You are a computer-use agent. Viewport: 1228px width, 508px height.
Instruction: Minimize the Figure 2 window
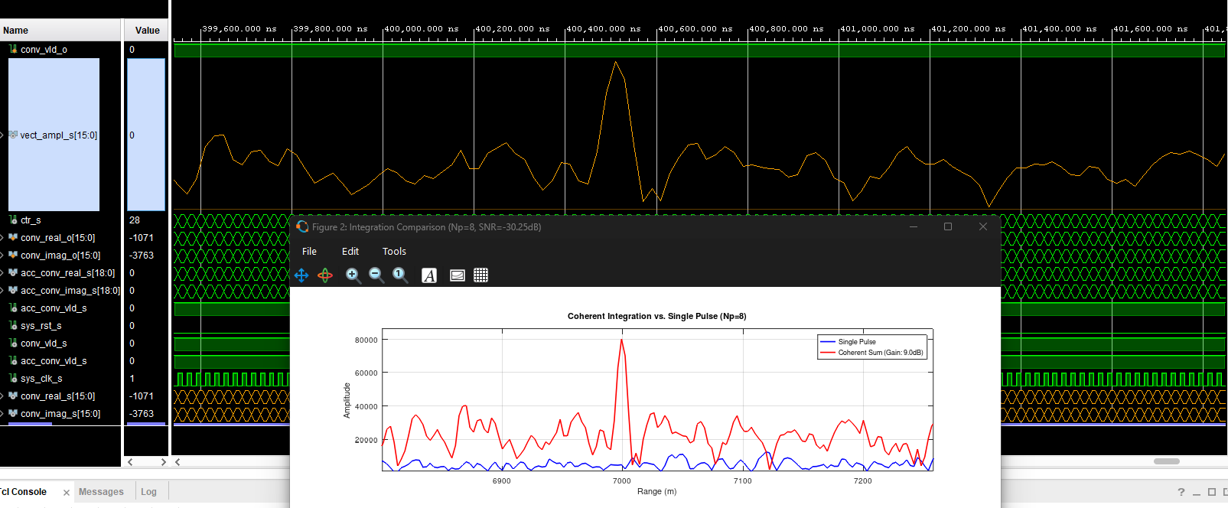[914, 226]
